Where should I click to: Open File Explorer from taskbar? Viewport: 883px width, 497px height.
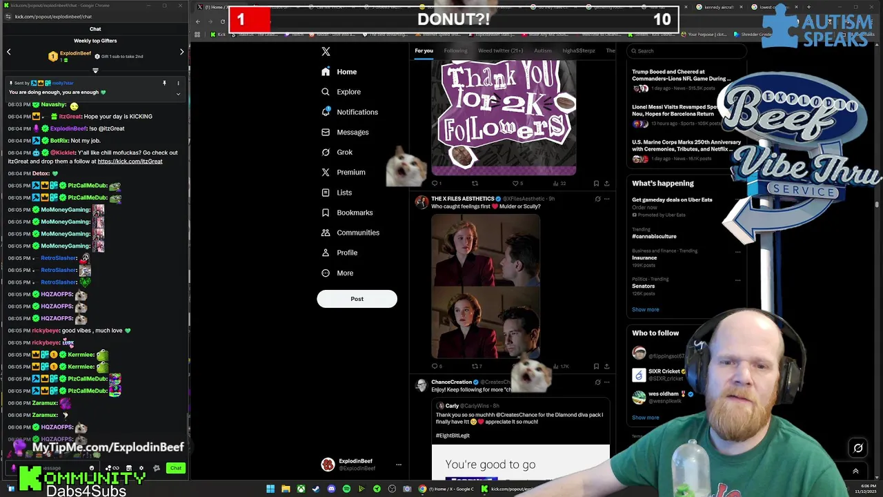[286, 489]
